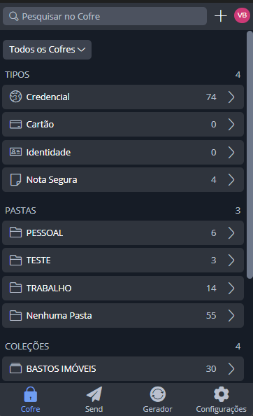Expand the TRABALHO folder chevron

[x=231, y=288]
